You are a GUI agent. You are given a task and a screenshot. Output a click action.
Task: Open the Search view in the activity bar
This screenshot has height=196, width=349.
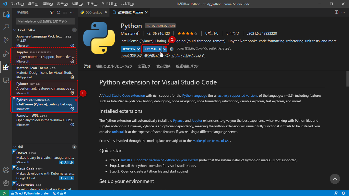[6, 27]
